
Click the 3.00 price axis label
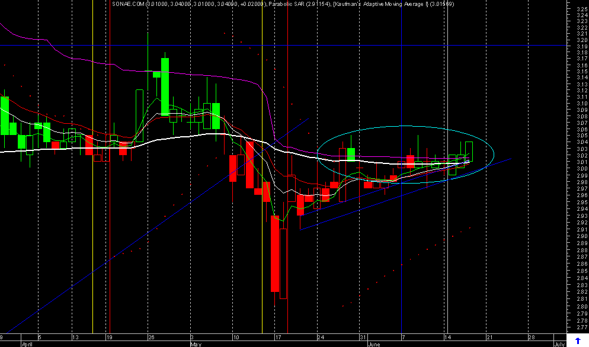[x=582, y=169]
